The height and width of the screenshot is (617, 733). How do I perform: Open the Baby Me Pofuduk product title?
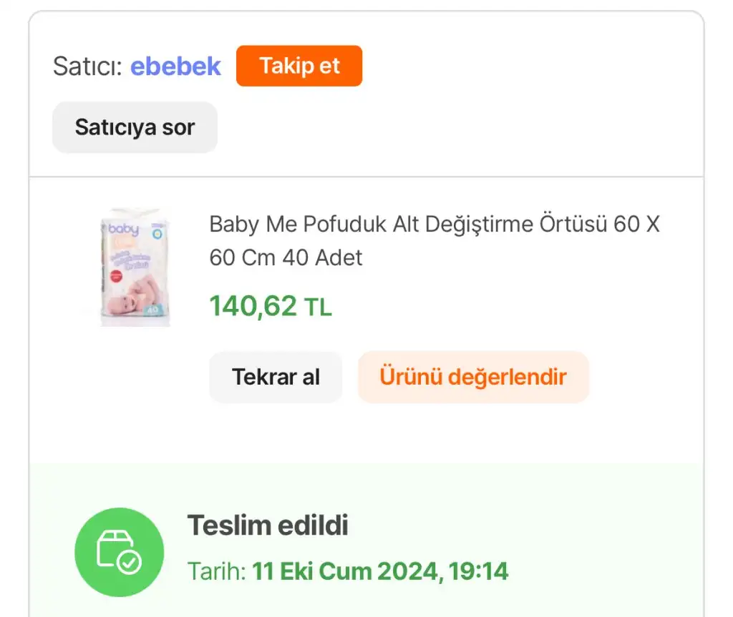coord(434,224)
